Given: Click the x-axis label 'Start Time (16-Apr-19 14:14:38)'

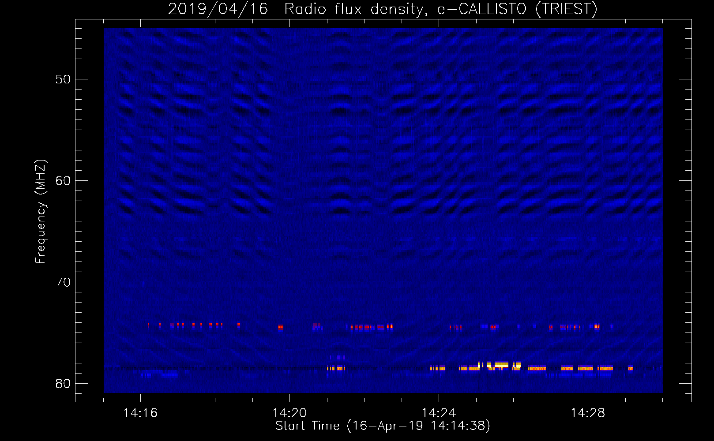Looking at the screenshot, I should pyautogui.click(x=383, y=426).
